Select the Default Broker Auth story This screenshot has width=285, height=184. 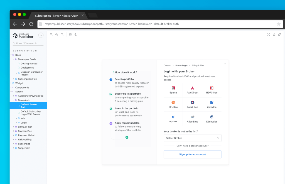pyautogui.click(x=28, y=106)
